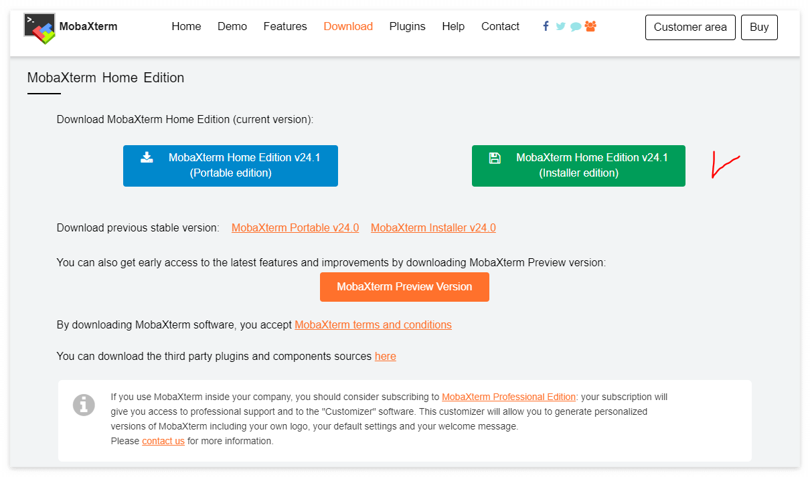Open the Twitter bird icon

[x=560, y=27]
